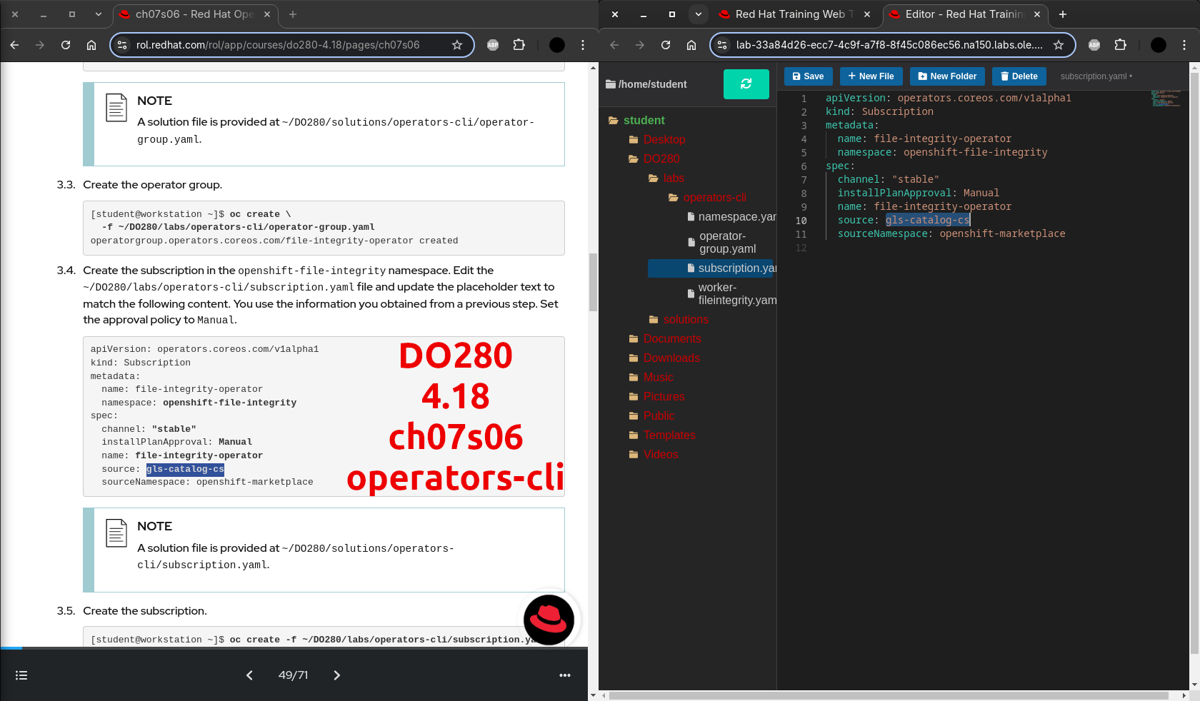The image size is (1200, 701).
Task: Close the ch07s06 browser tab
Action: point(267,14)
